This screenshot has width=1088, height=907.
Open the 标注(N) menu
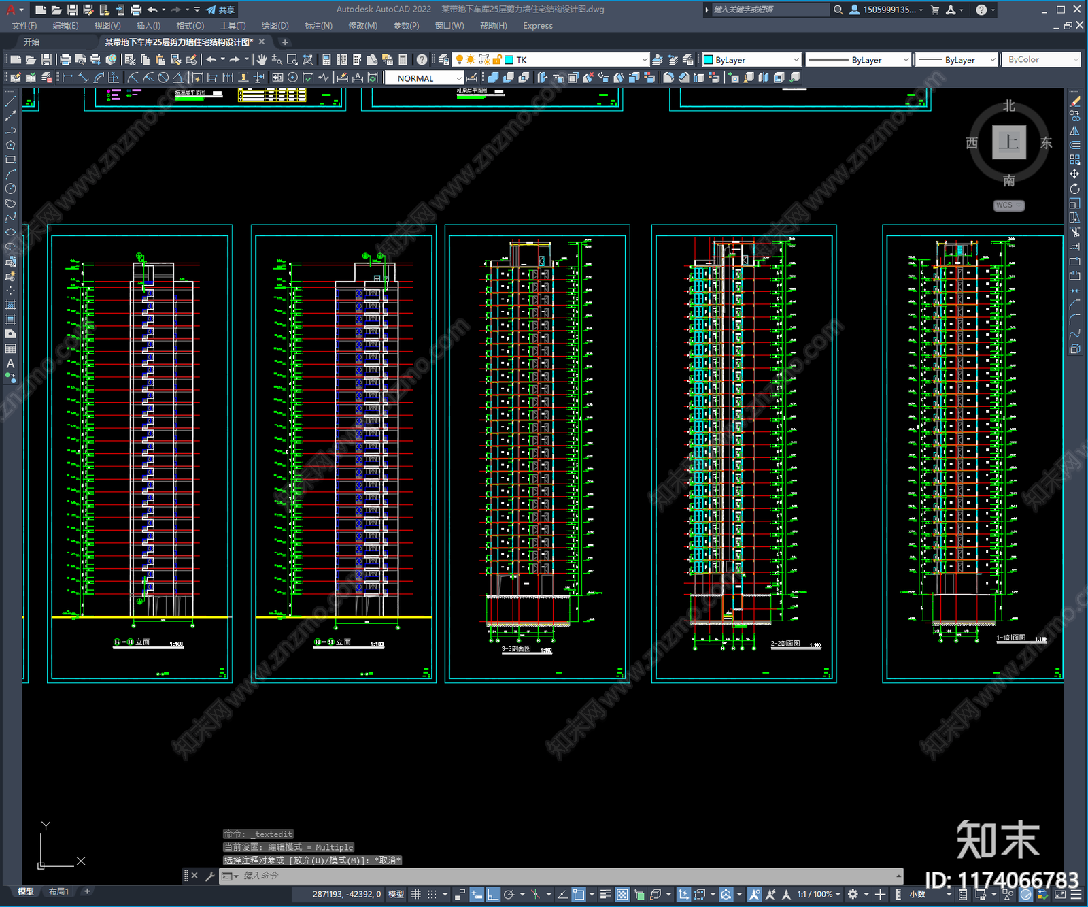(318, 26)
